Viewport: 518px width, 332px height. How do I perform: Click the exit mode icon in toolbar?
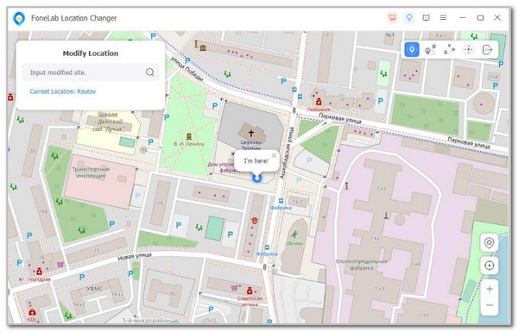(488, 50)
